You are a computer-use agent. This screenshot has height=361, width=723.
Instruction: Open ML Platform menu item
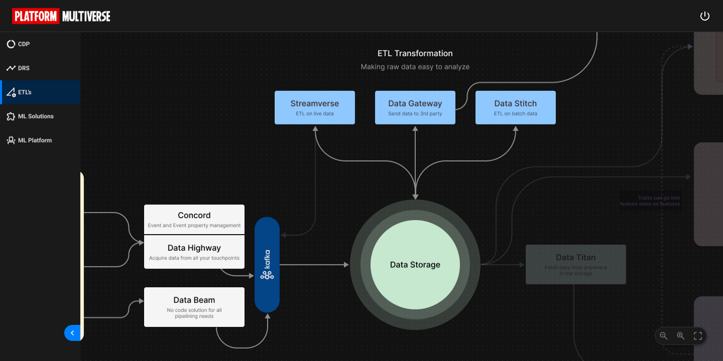pyautogui.click(x=40, y=140)
